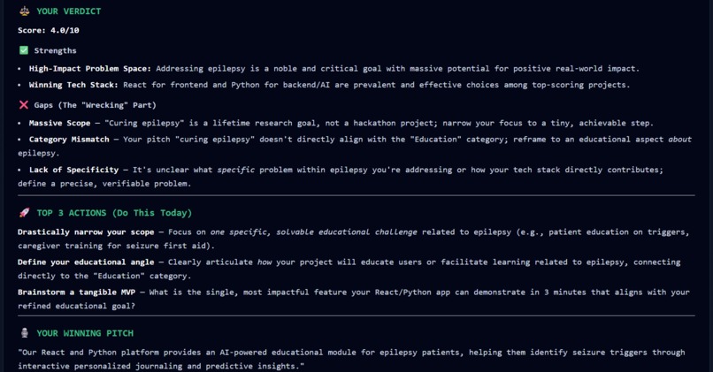Click the 'YOUR VERDICT' heading
This screenshot has height=372, width=713.
point(69,11)
